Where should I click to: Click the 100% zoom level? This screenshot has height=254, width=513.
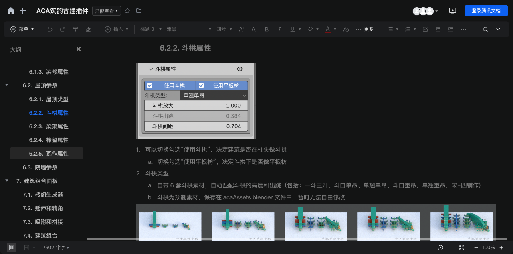pyautogui.click(x=489, y=248)
